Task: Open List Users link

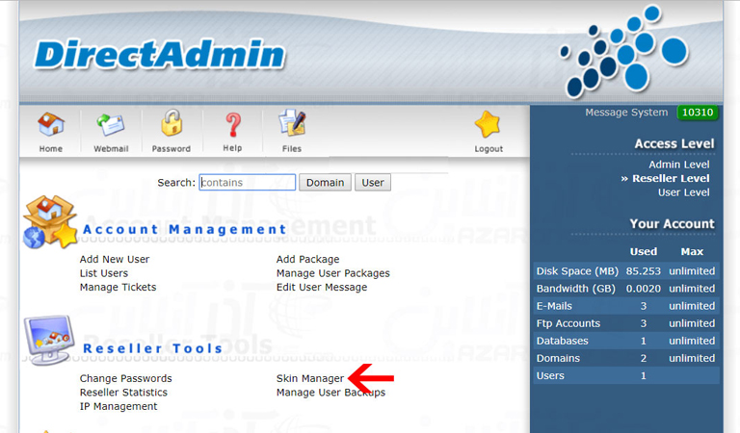Action: 104,273
